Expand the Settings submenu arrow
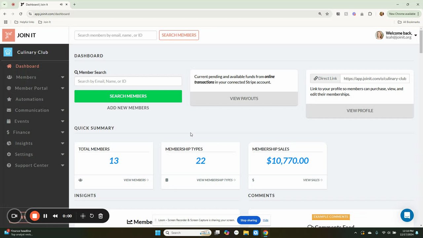423x238 pixels. pyautogui.click(x=62, y=154)
